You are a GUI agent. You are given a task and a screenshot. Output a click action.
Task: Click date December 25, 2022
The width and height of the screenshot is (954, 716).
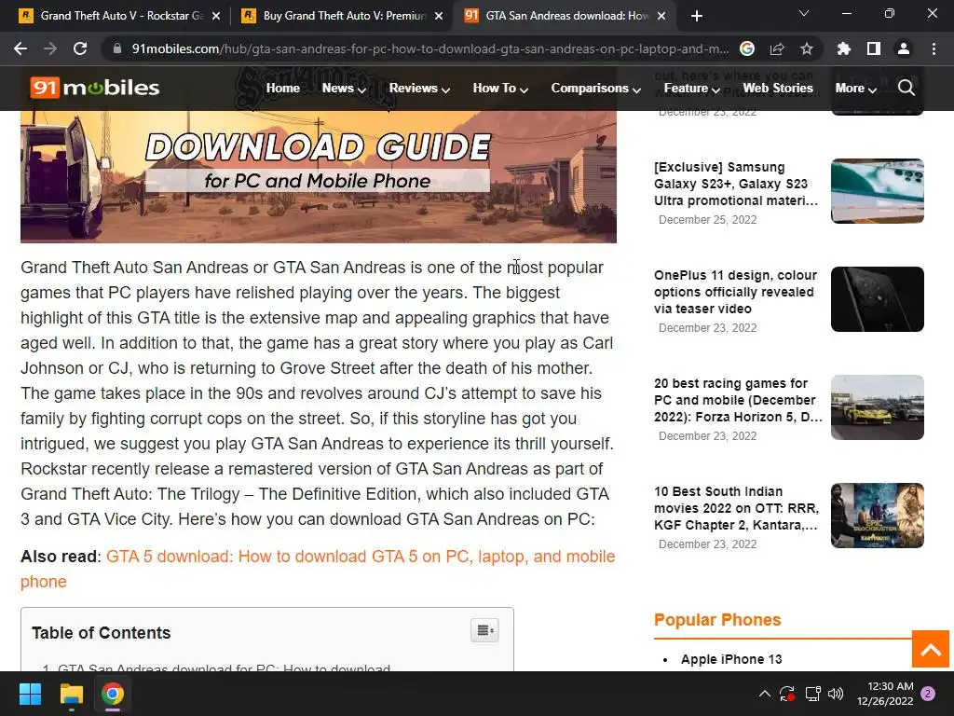tap(708, 220)
